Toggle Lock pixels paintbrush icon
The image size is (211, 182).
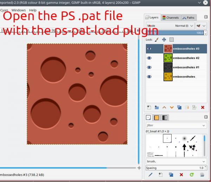[156, 40]
